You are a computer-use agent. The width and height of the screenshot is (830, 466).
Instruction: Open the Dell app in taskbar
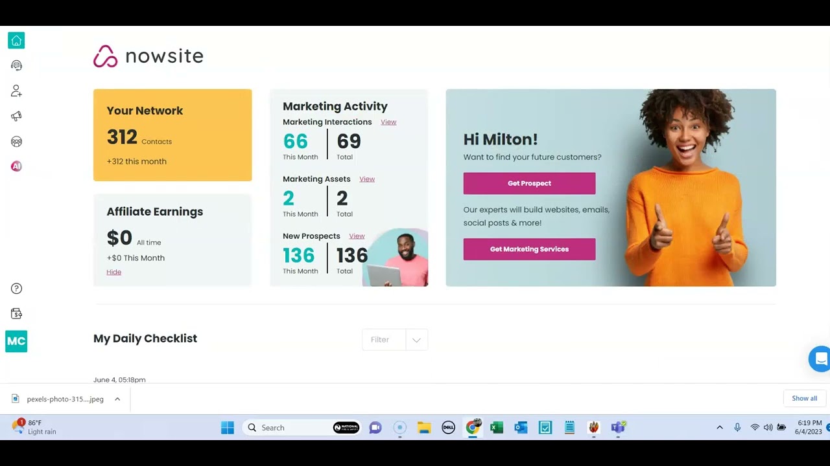448,427
